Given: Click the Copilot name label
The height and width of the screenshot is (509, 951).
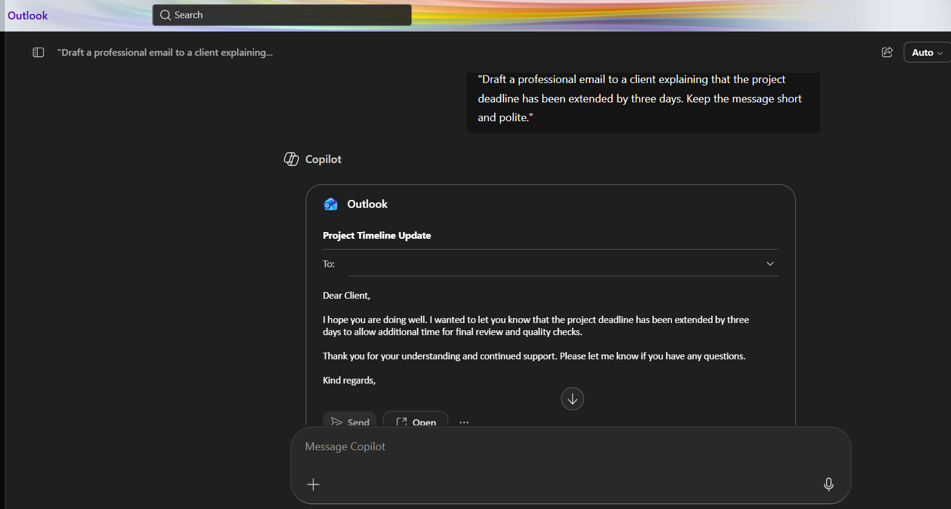Looking at the screenshot, I should [x=323, y=159].
